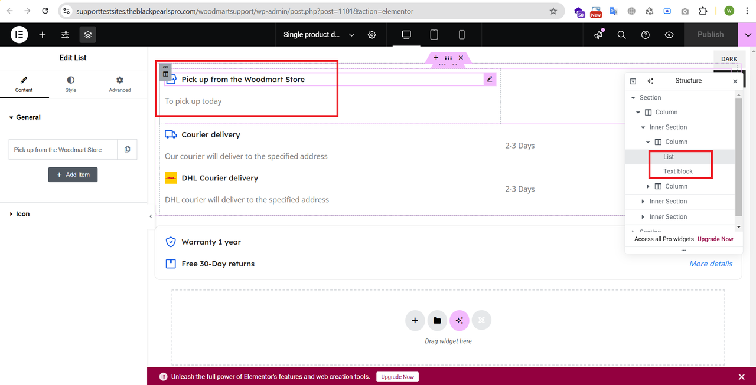Screen dimensions: 756x385
Task: Toggle the DARK mode button
Action: tap(729, 59)
